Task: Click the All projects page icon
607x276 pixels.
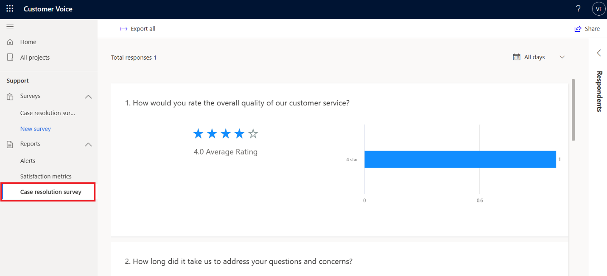Action: point(10,57)
